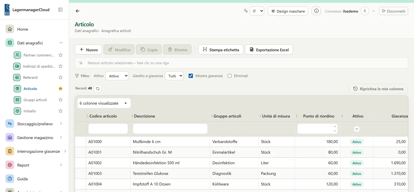Select the row with article A01002
The image size is (414, 192).
click(241, 163)
